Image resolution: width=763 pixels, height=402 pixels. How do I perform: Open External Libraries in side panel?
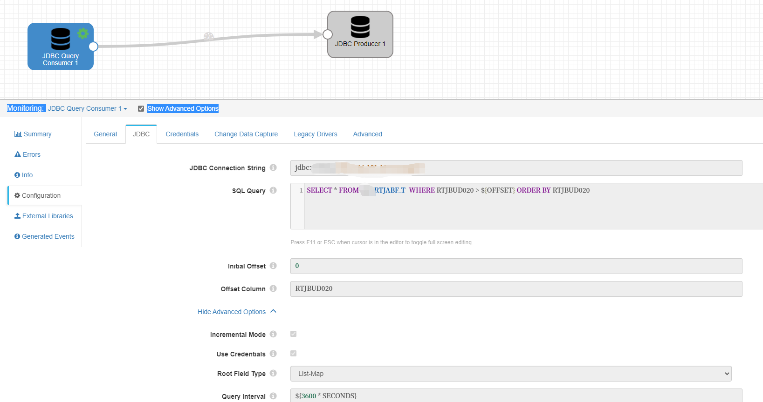(44, 216)
